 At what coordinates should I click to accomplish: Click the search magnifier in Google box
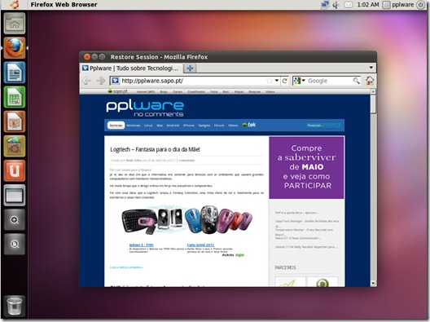[356, 81]
